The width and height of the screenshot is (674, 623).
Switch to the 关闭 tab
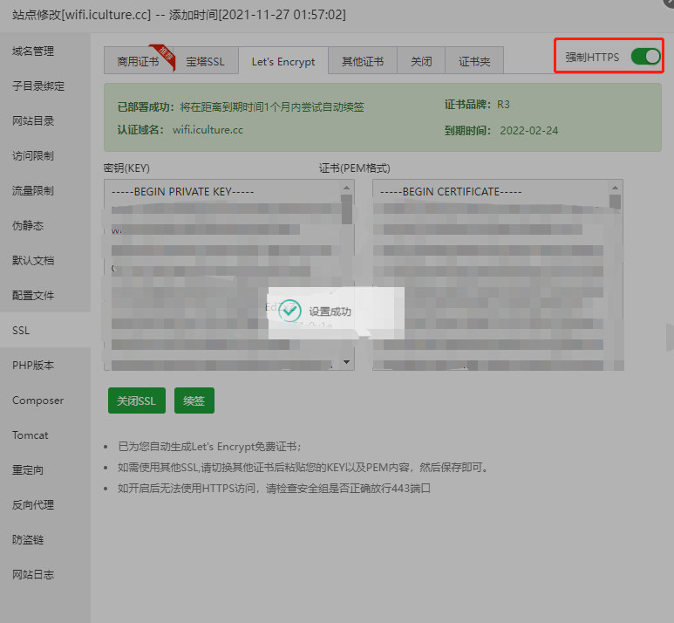(421, 61)
